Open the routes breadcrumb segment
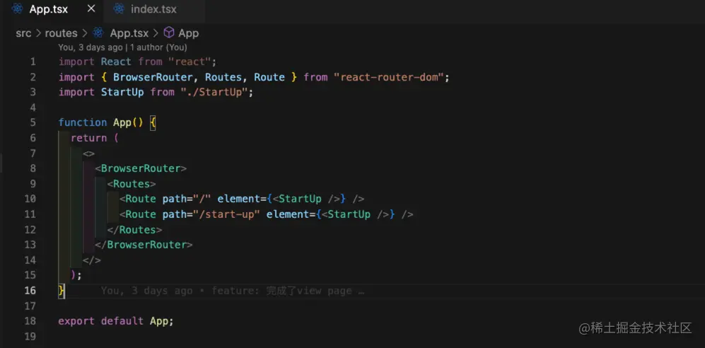 tap(61, 33)
